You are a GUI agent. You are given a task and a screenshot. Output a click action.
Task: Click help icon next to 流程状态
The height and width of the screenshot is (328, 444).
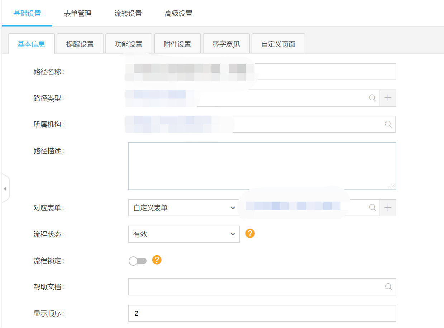pos(250,233)
